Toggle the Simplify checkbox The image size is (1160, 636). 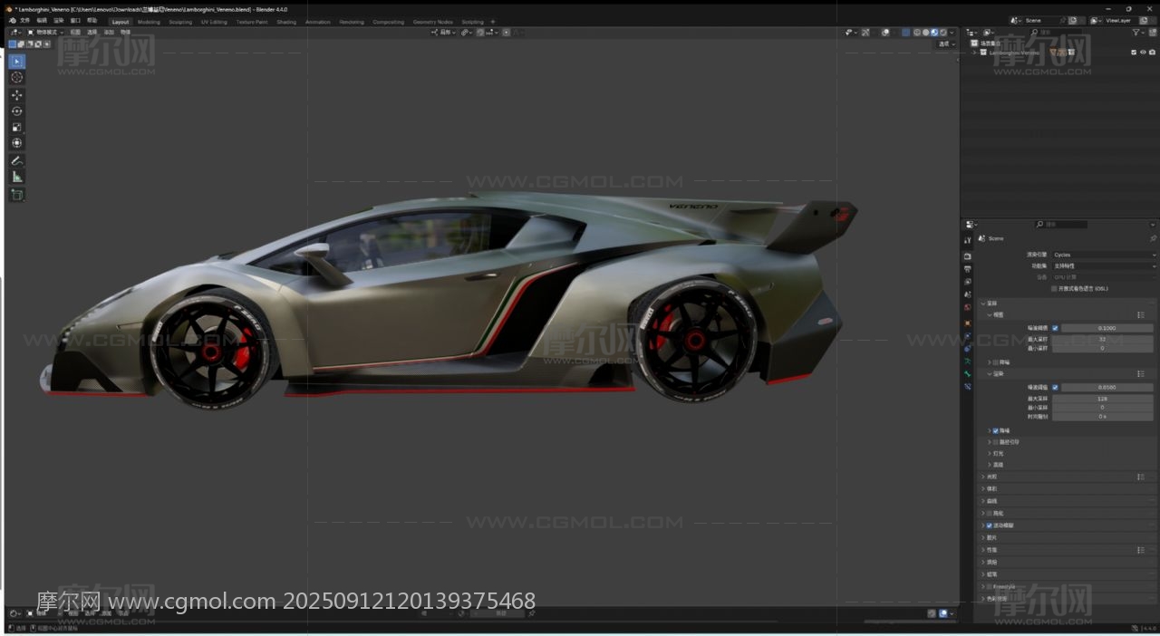989,513
